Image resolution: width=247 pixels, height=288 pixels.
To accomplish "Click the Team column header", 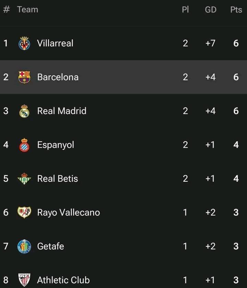I will pos(27,10).
